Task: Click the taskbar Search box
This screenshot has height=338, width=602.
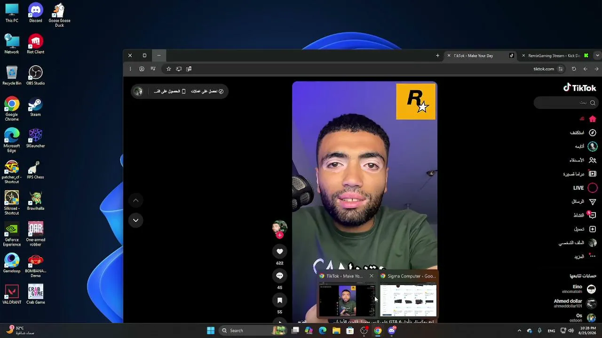Action: [x=254, y=330]
